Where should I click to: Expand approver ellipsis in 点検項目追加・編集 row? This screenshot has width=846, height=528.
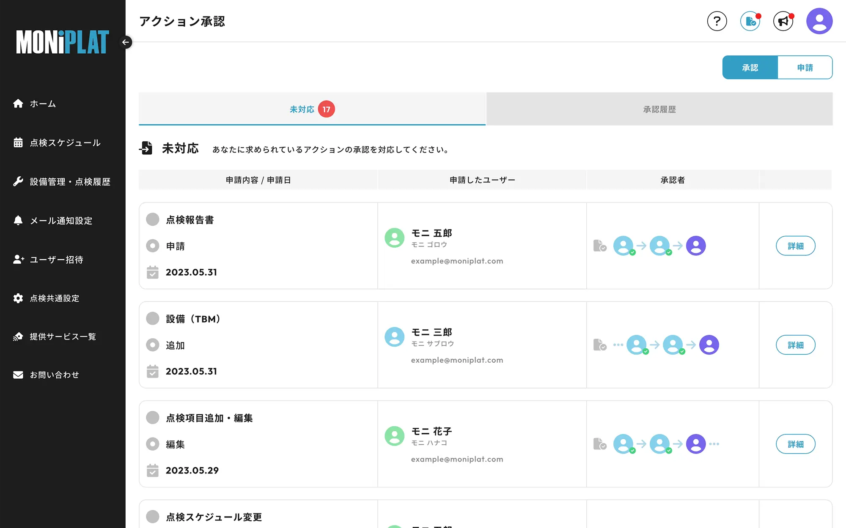click(x=714, y=444)
